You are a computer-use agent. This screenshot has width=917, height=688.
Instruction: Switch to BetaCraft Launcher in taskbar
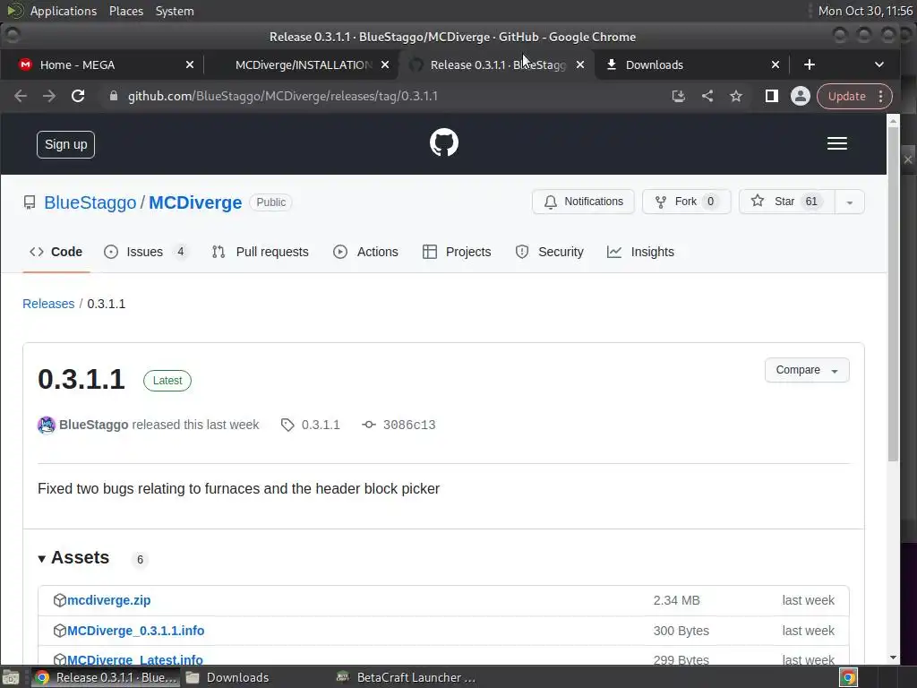pyautogui.click(x=407, y=677)
